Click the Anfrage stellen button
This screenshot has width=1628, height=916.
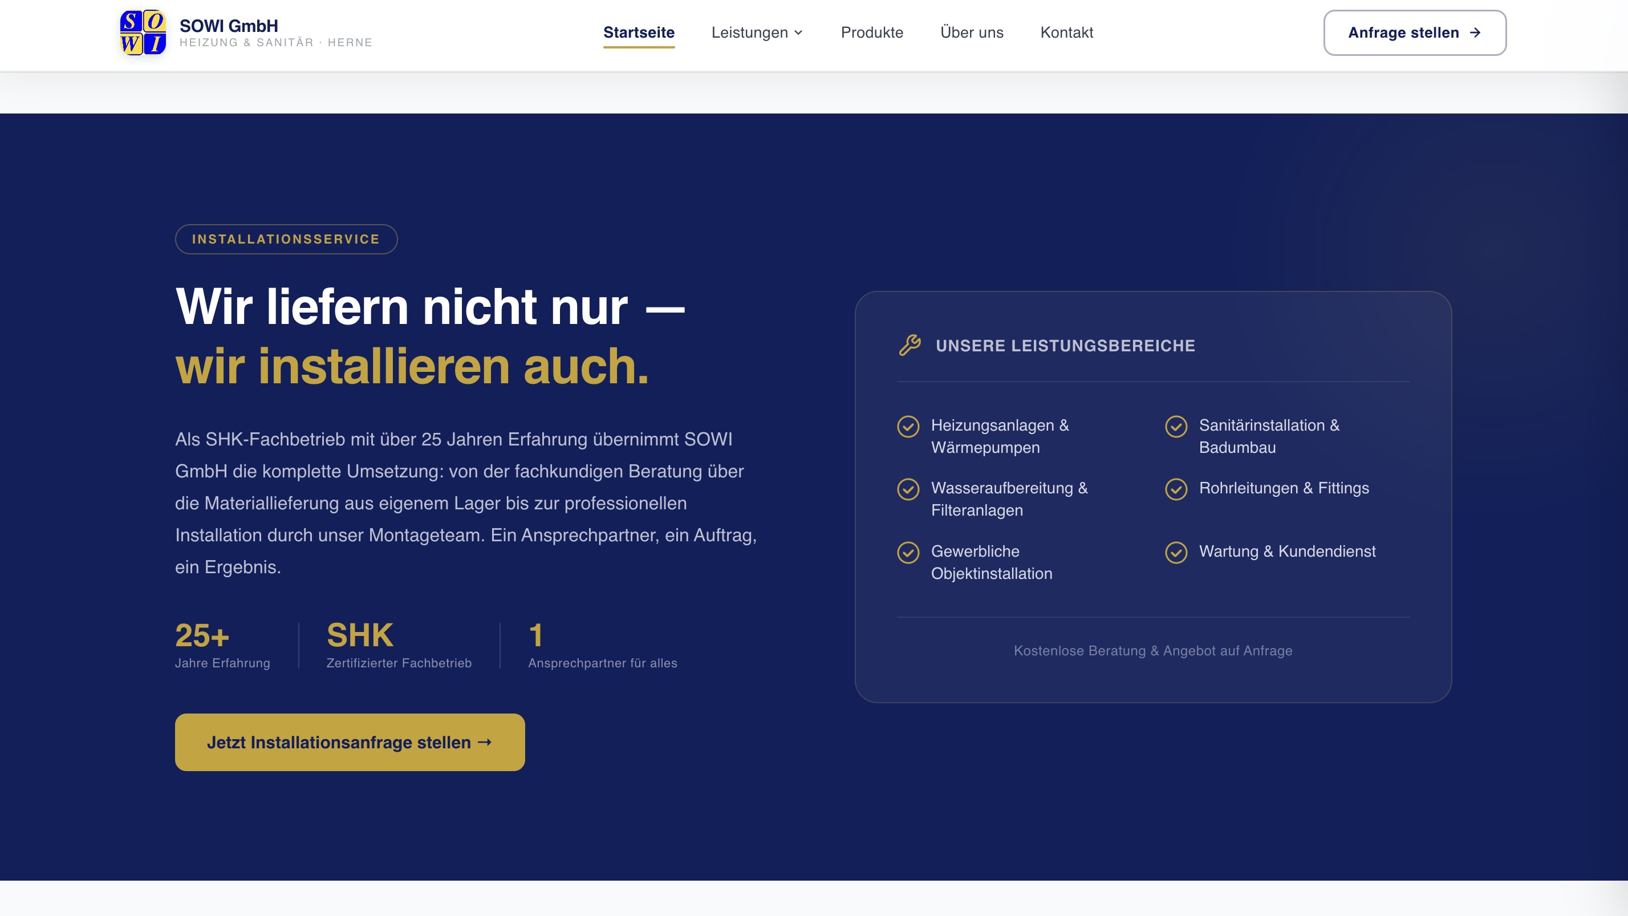click(x=1415, y=33)
